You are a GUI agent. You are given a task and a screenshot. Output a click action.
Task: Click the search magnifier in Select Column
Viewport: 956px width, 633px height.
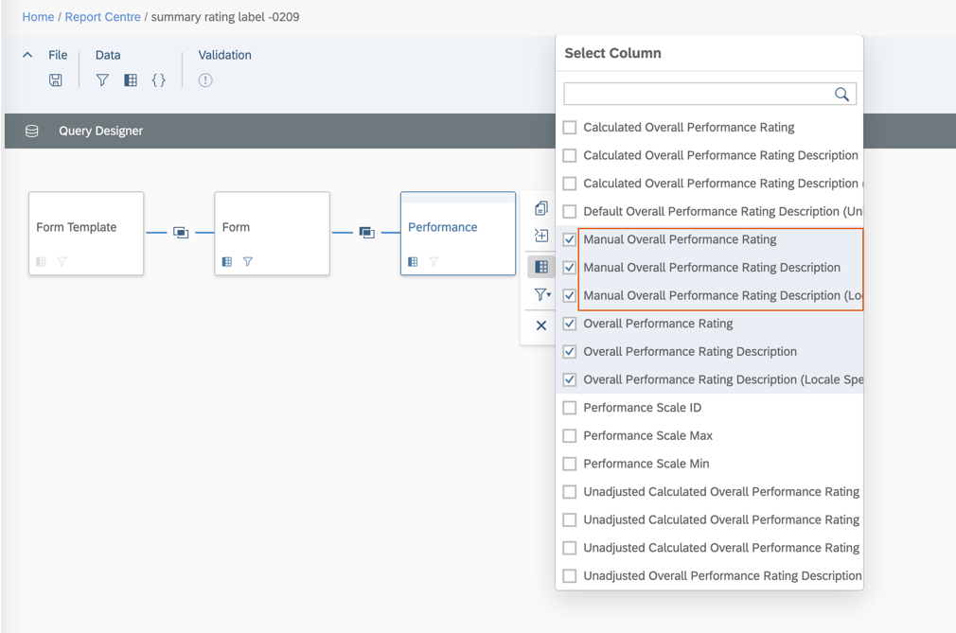(x=841, y=94)
